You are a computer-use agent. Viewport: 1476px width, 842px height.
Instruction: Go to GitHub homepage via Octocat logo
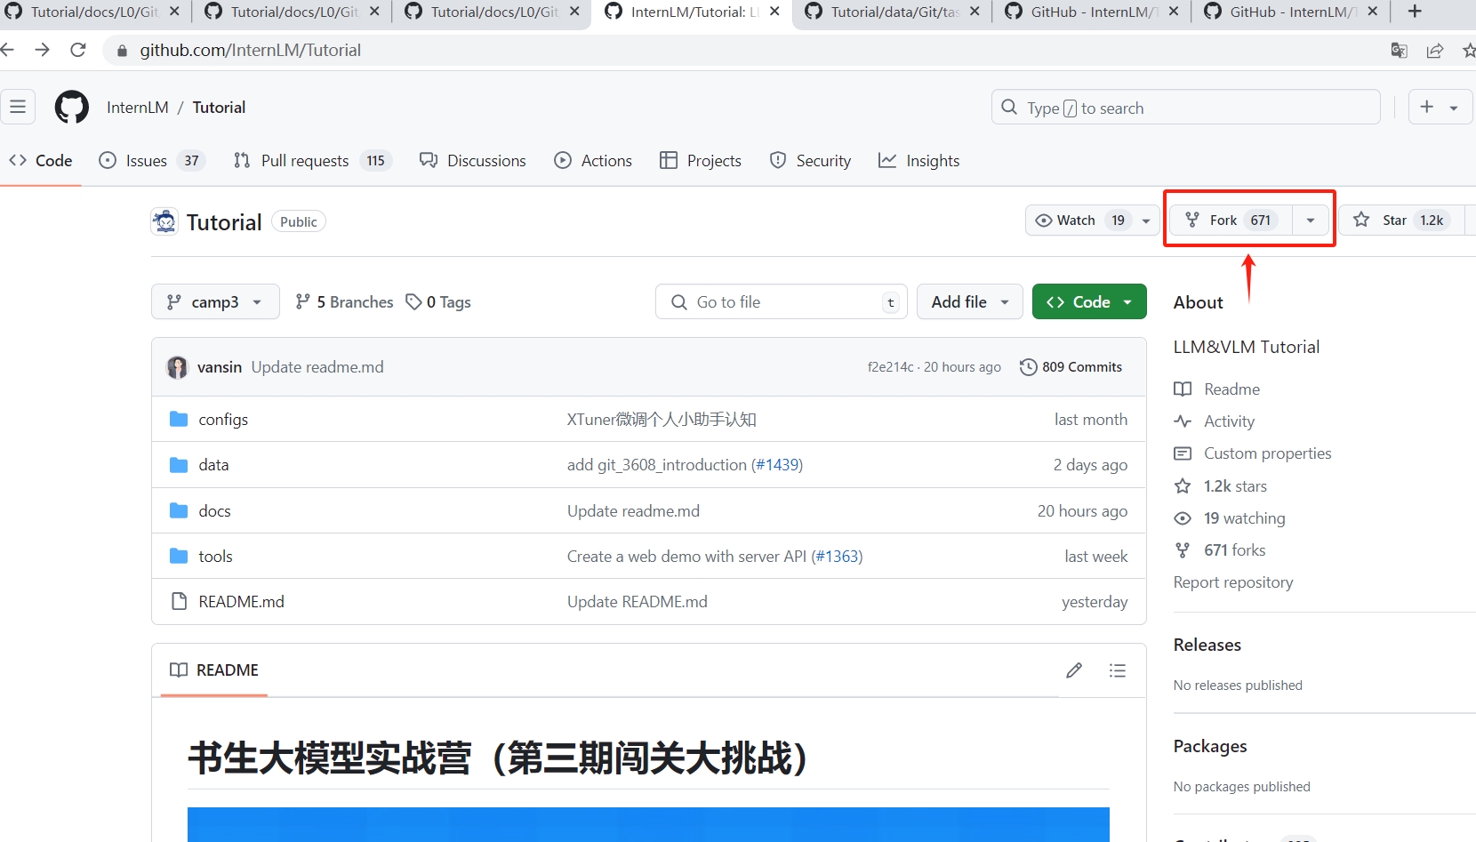click(x=72, y=108)
